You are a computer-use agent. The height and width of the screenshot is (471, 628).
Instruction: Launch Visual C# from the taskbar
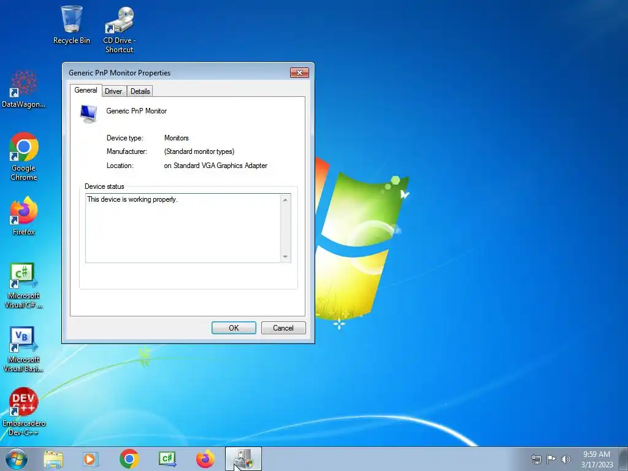(x=167, y=459)
